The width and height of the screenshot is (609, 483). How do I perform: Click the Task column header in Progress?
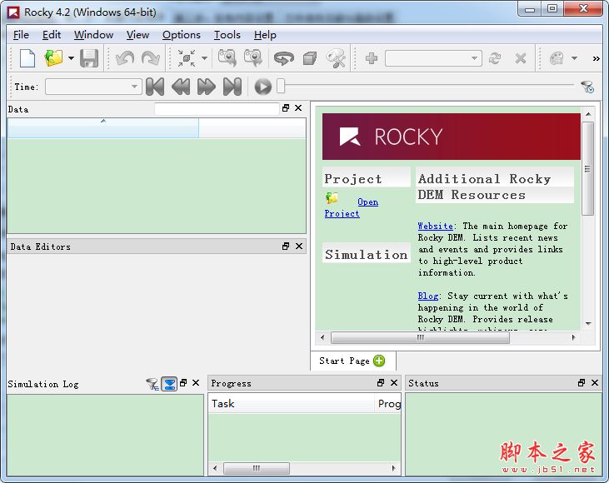tap(292, 404)
